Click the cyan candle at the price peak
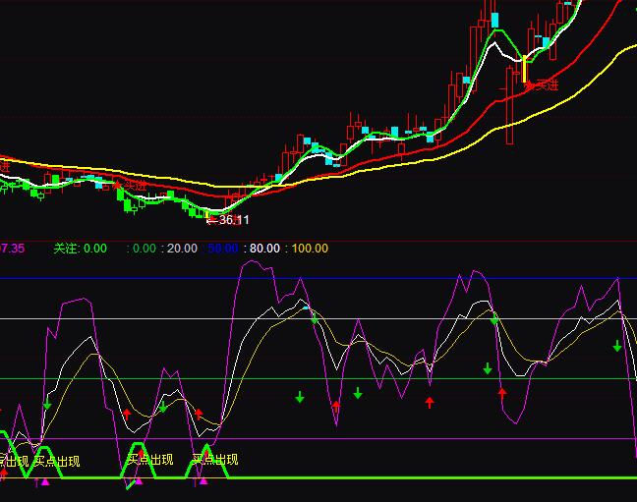The image size is (637, 502). 495,20
